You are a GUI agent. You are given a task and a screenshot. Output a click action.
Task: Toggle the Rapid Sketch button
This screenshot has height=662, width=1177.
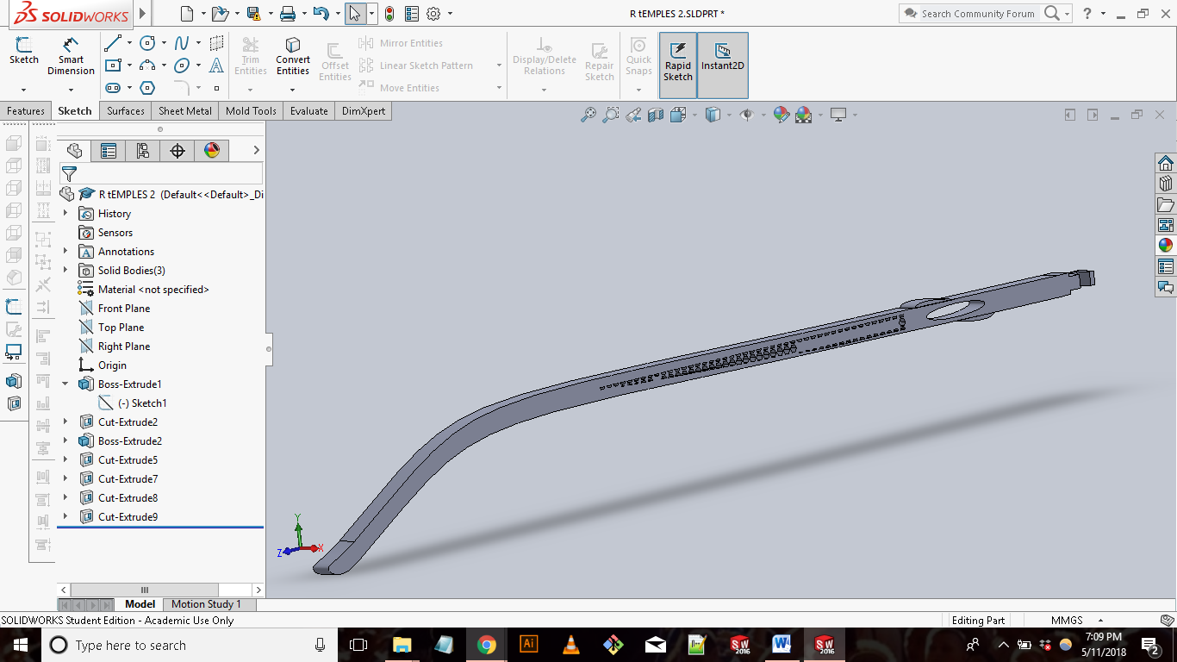pyautogui.click(x=678, y=66)
